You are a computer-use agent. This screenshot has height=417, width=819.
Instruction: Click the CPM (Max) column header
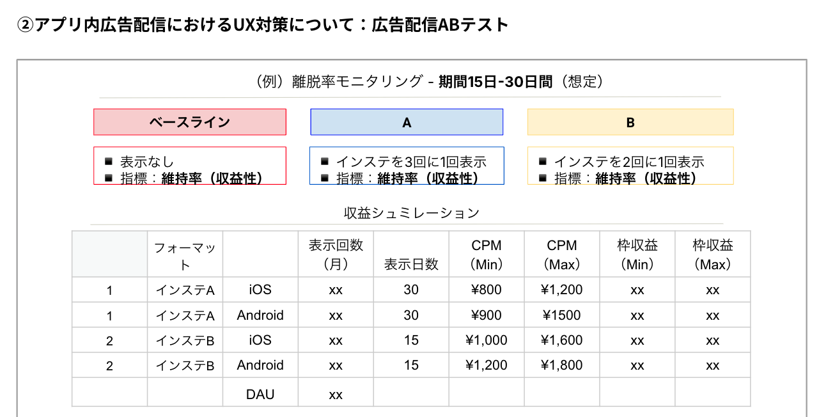562,255
